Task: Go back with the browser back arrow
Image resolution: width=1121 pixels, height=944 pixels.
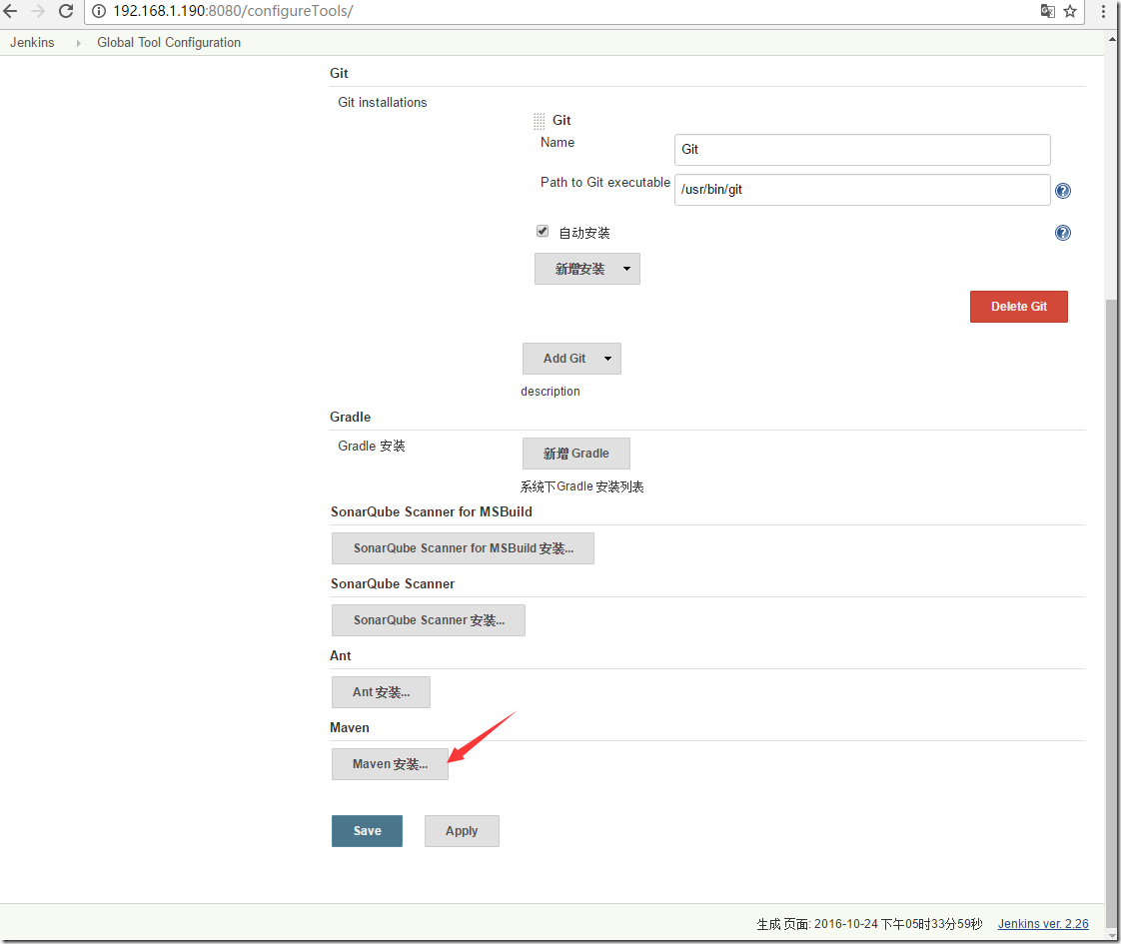Action: tap(10, 11)
